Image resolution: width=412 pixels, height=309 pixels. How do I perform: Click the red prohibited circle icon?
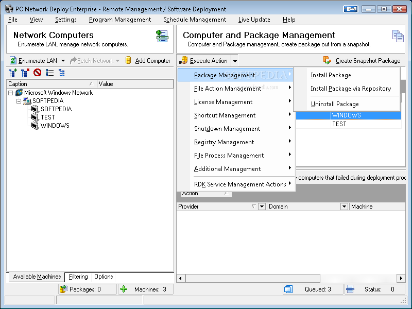[37, 73]
